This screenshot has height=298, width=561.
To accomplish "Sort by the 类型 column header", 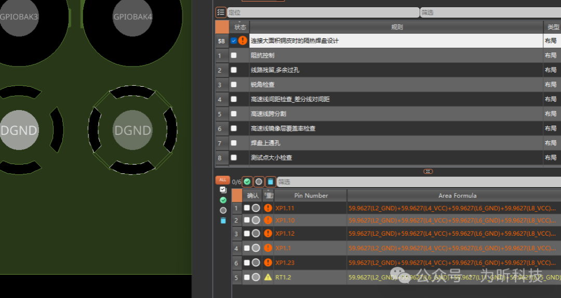I will tap(552, 27).
